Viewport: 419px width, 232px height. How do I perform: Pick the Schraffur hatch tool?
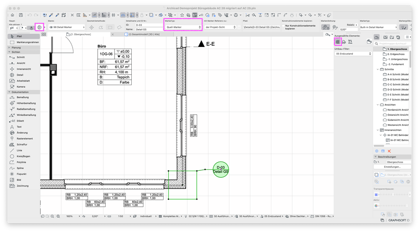coord(21,144)
